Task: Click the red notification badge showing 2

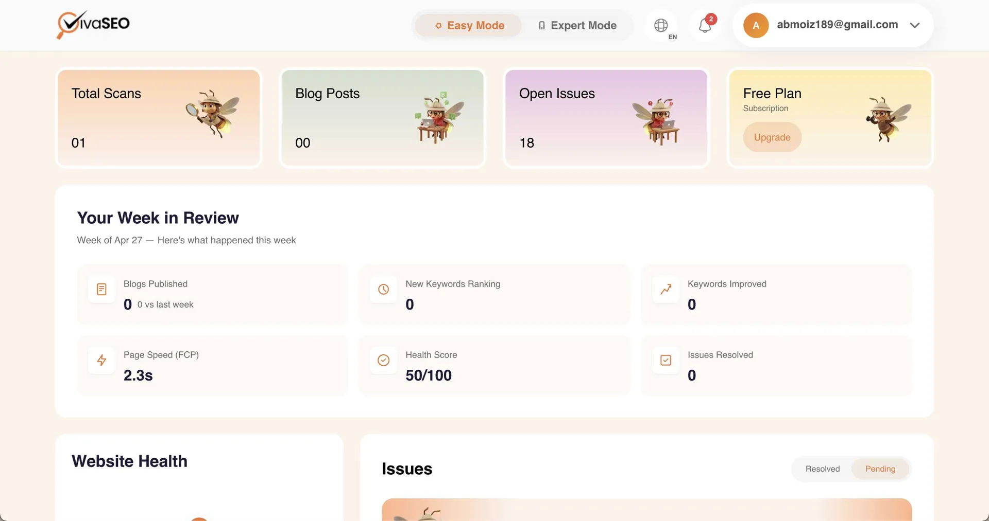Action: pyautogui.click(x=711, y=19)
